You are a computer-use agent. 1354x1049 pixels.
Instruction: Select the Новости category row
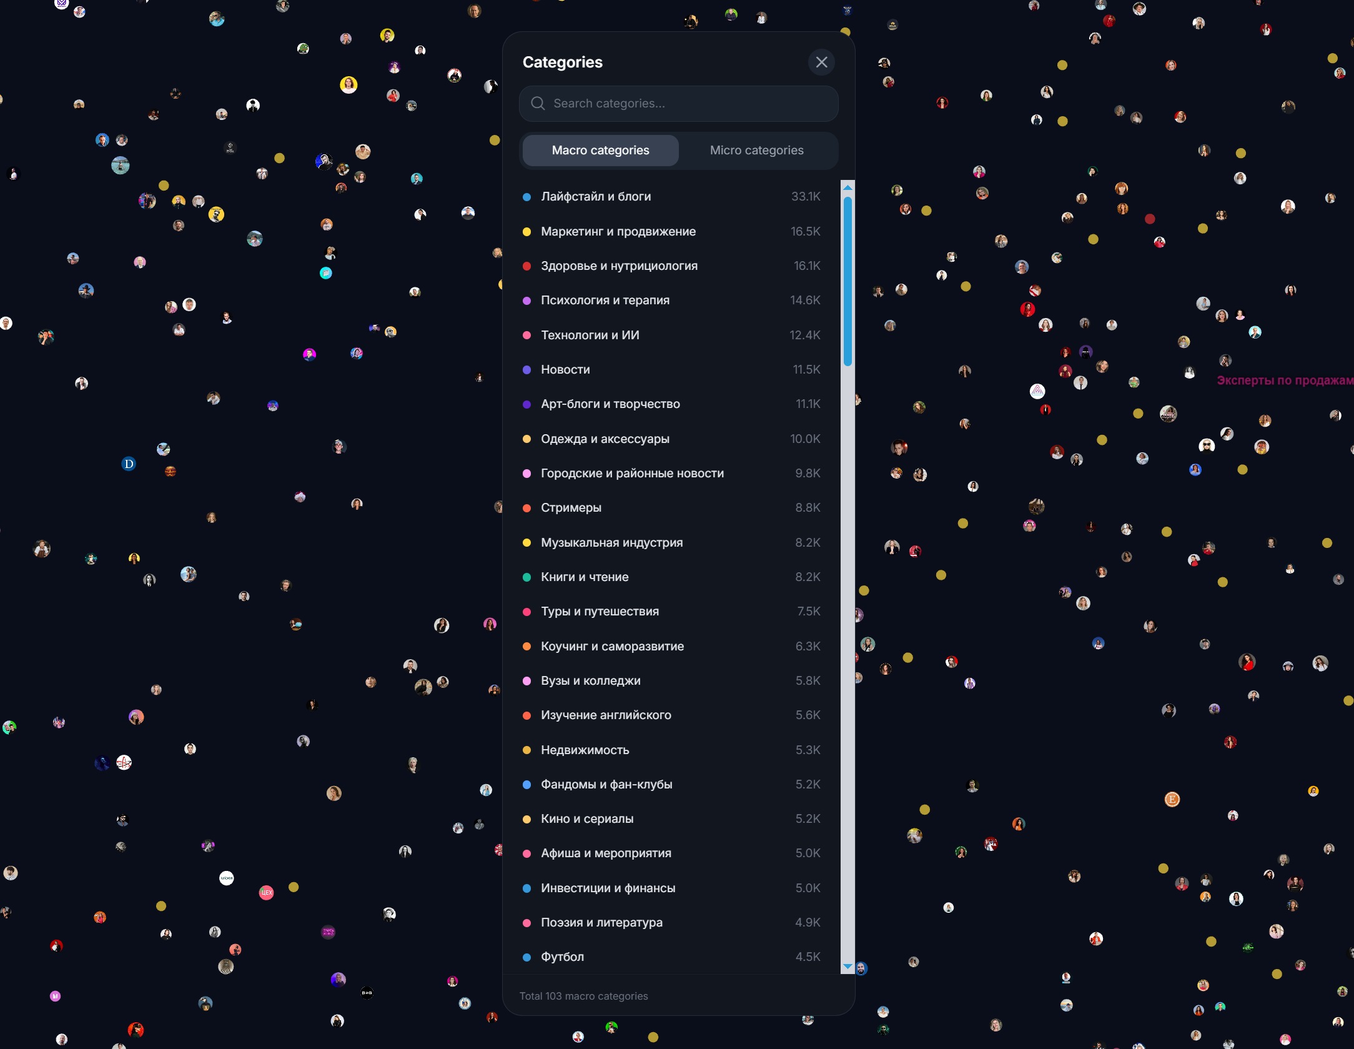(672, 370)
